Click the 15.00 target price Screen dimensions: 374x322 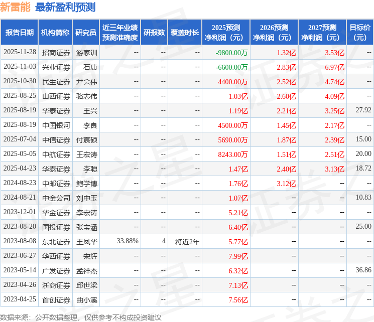pos(363,139)
